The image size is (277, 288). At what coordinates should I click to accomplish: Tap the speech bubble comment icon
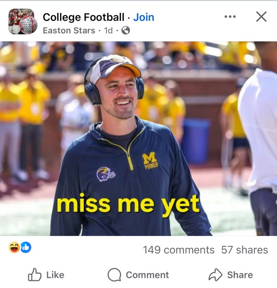[114, 275]
